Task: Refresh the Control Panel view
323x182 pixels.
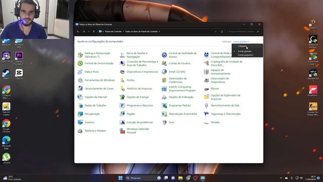Action: 222,31
